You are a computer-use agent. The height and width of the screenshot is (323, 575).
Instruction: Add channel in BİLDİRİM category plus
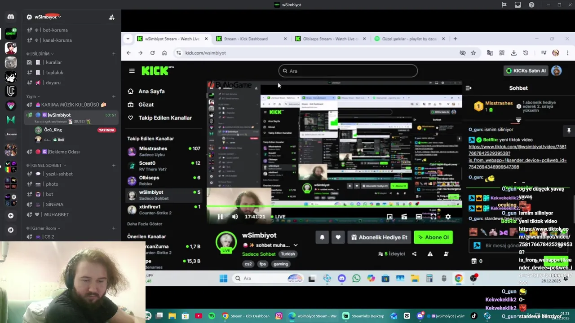[x=114, y=54]
